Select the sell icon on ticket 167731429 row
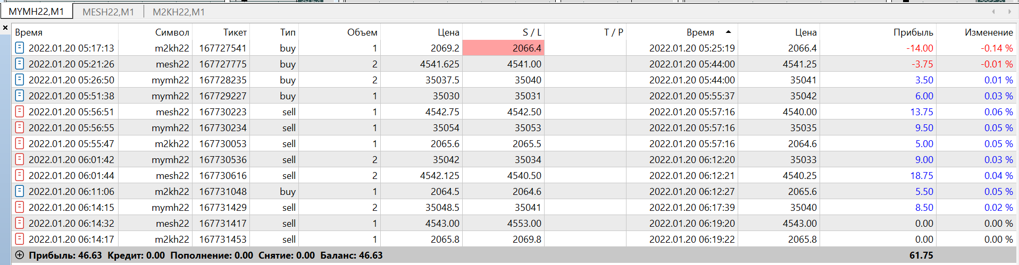1019x265 pixels. (x=20, y=207)
